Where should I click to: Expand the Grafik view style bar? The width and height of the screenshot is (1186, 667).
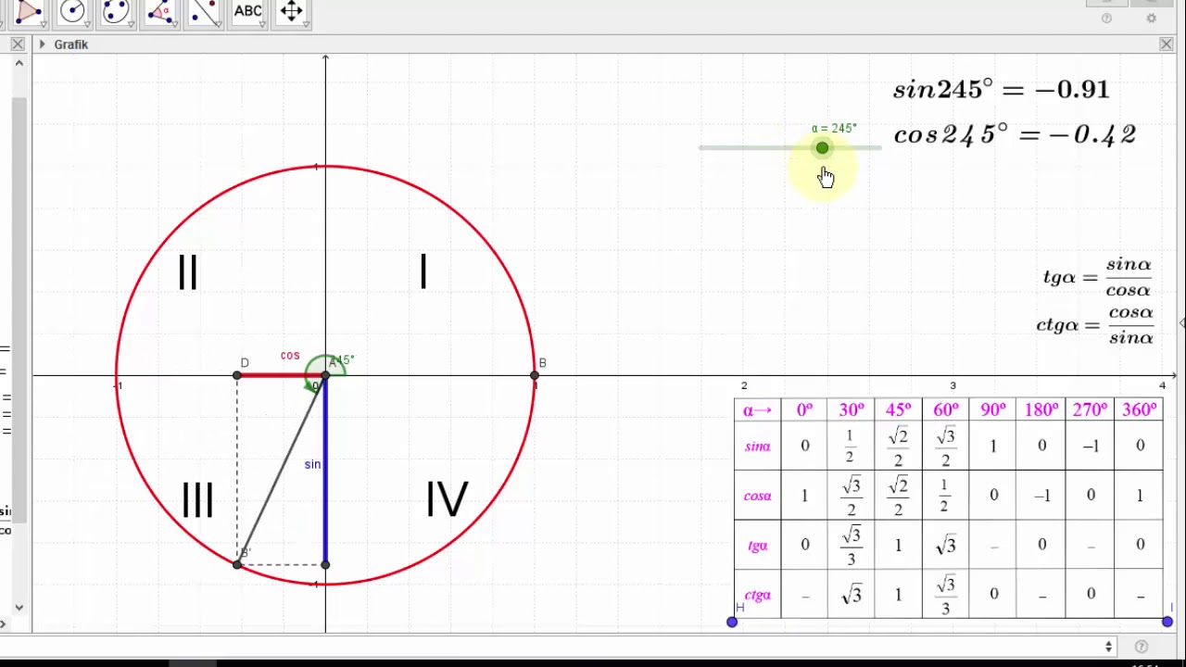pos(42,44)
